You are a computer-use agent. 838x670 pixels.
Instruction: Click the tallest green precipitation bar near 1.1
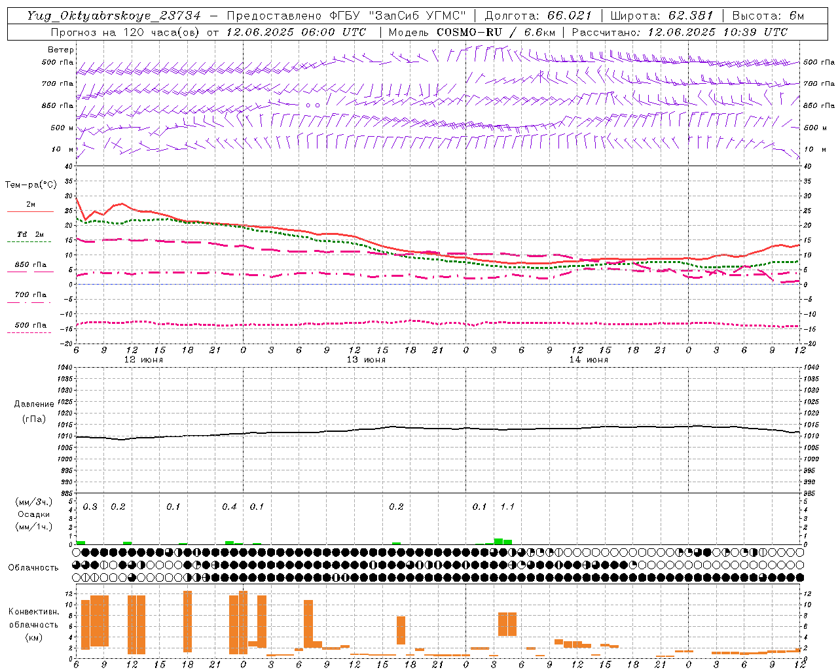click(498, 542)
